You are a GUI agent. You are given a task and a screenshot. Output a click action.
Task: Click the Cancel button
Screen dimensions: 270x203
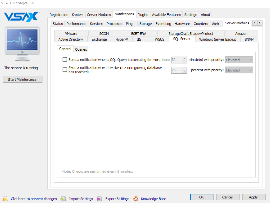pos(227,197)
